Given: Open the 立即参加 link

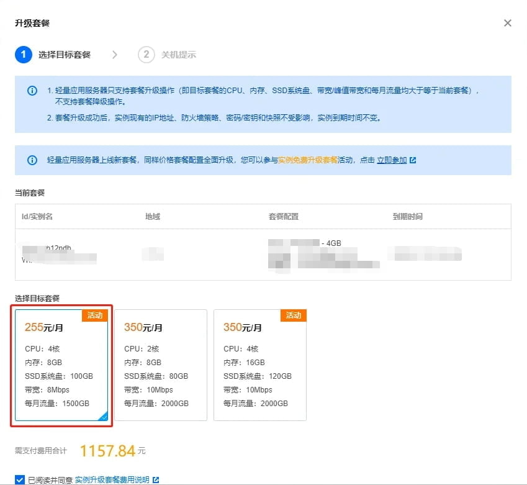Looking at the screenshot, I should click(392, 160).
